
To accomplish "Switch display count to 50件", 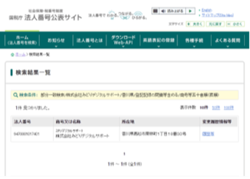I will point(216,108).
